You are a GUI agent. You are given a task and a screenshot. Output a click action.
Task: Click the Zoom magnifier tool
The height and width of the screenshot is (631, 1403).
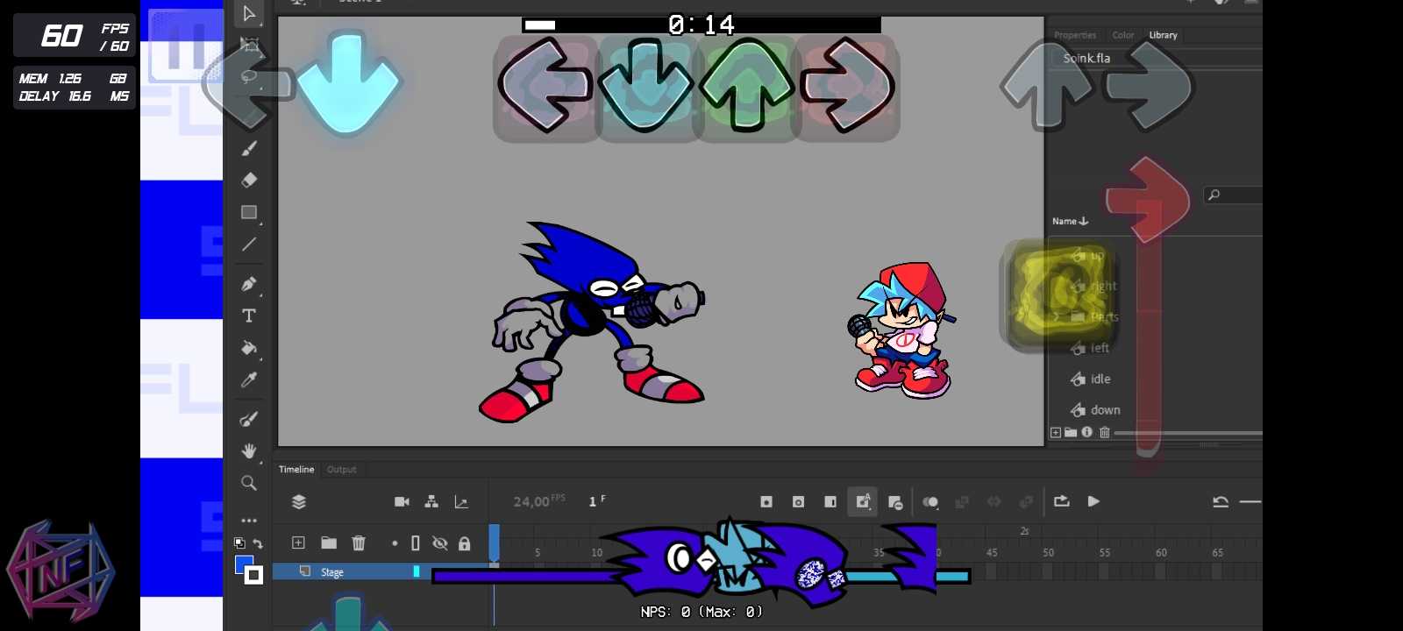249,483
